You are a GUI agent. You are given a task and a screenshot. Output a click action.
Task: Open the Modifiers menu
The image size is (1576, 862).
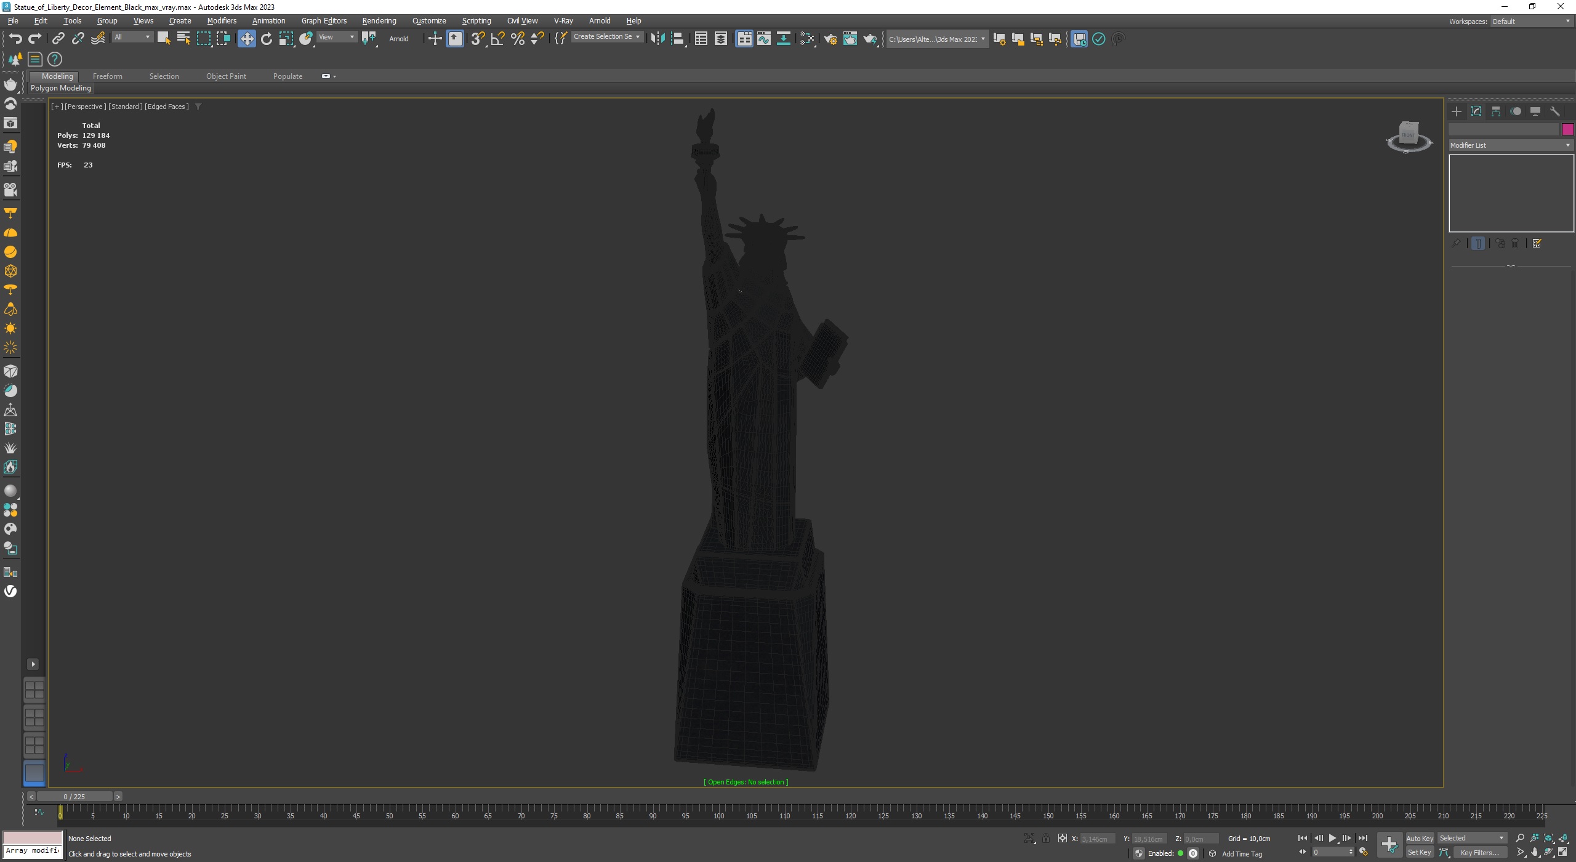pos(222,21)
